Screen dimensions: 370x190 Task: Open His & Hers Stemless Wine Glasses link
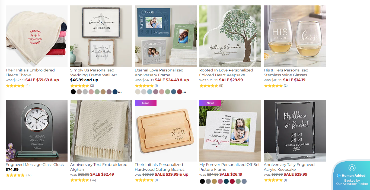coord(286,73)
